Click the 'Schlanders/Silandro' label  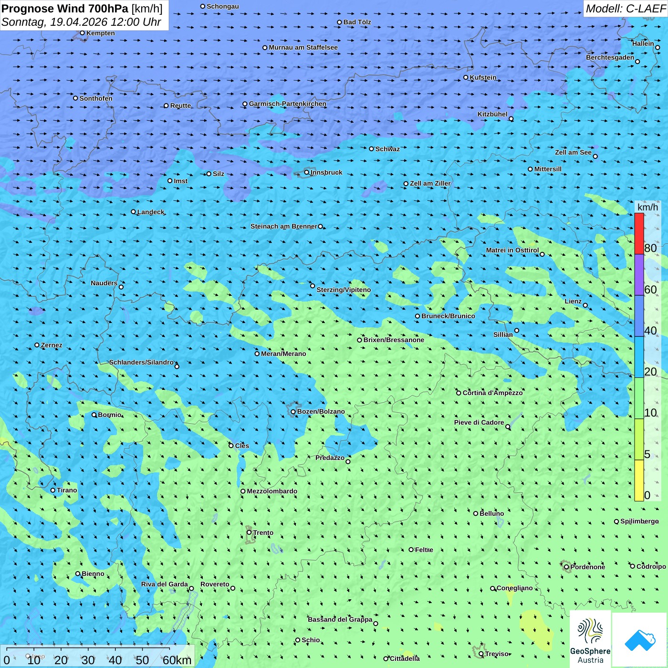[142, 362]
